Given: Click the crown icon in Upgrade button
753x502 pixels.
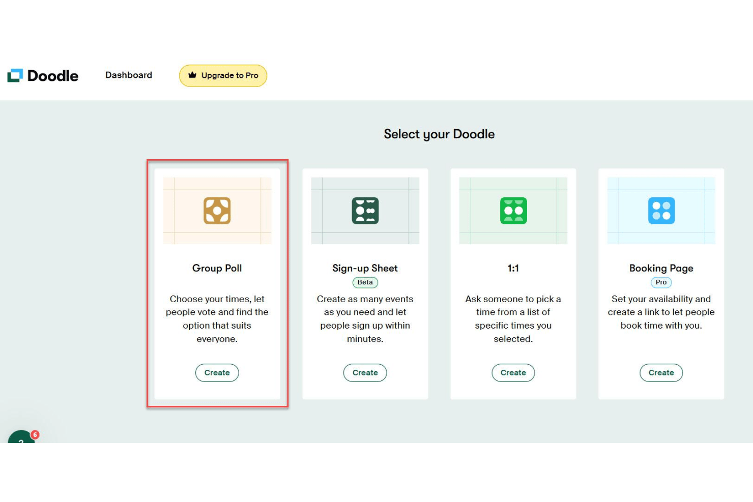Looking at the screenshot, I should pyautogui.click(x=192, y=75).
